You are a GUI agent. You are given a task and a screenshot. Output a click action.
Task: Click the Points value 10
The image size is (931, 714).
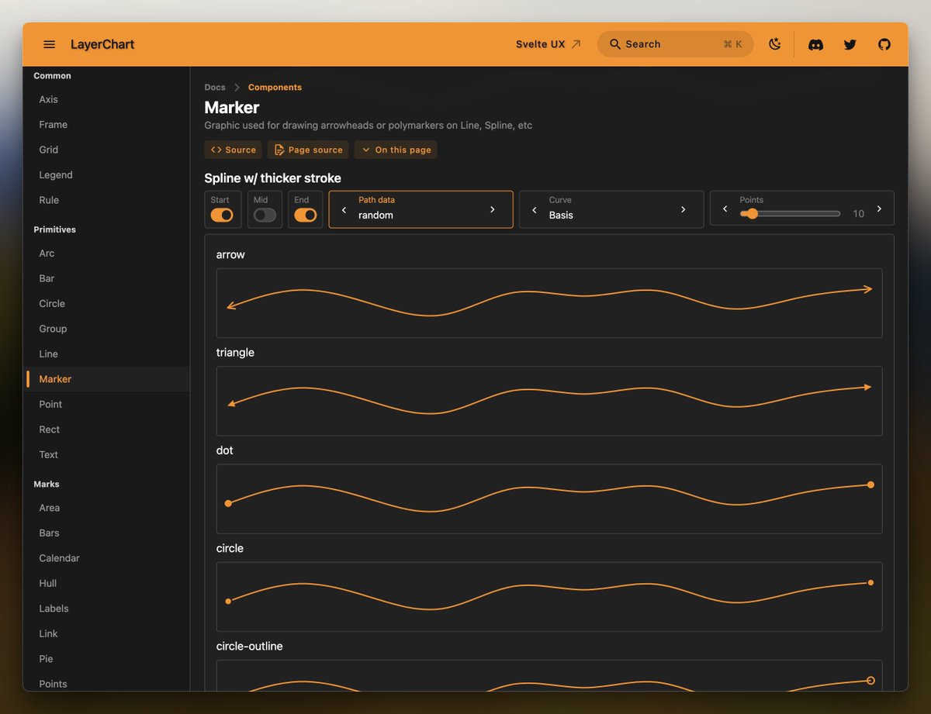point(858,214)
